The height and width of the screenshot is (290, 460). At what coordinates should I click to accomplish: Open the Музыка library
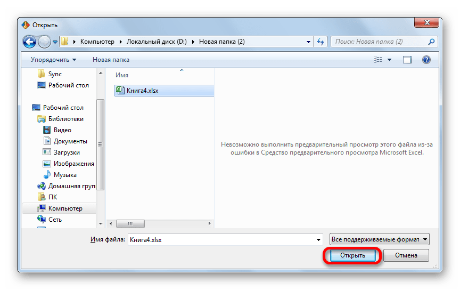[65, 175]
